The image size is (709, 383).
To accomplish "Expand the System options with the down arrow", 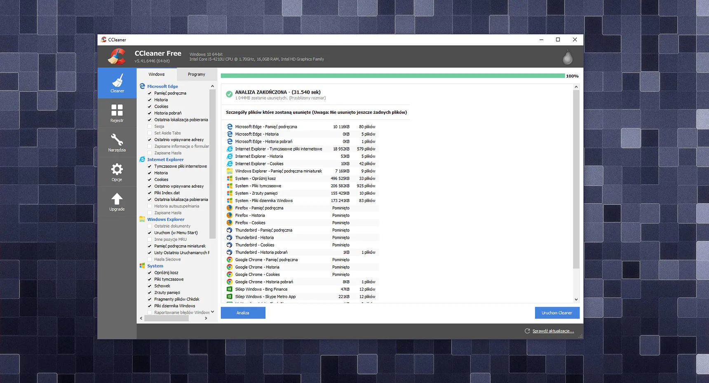I will coord(212,312).
